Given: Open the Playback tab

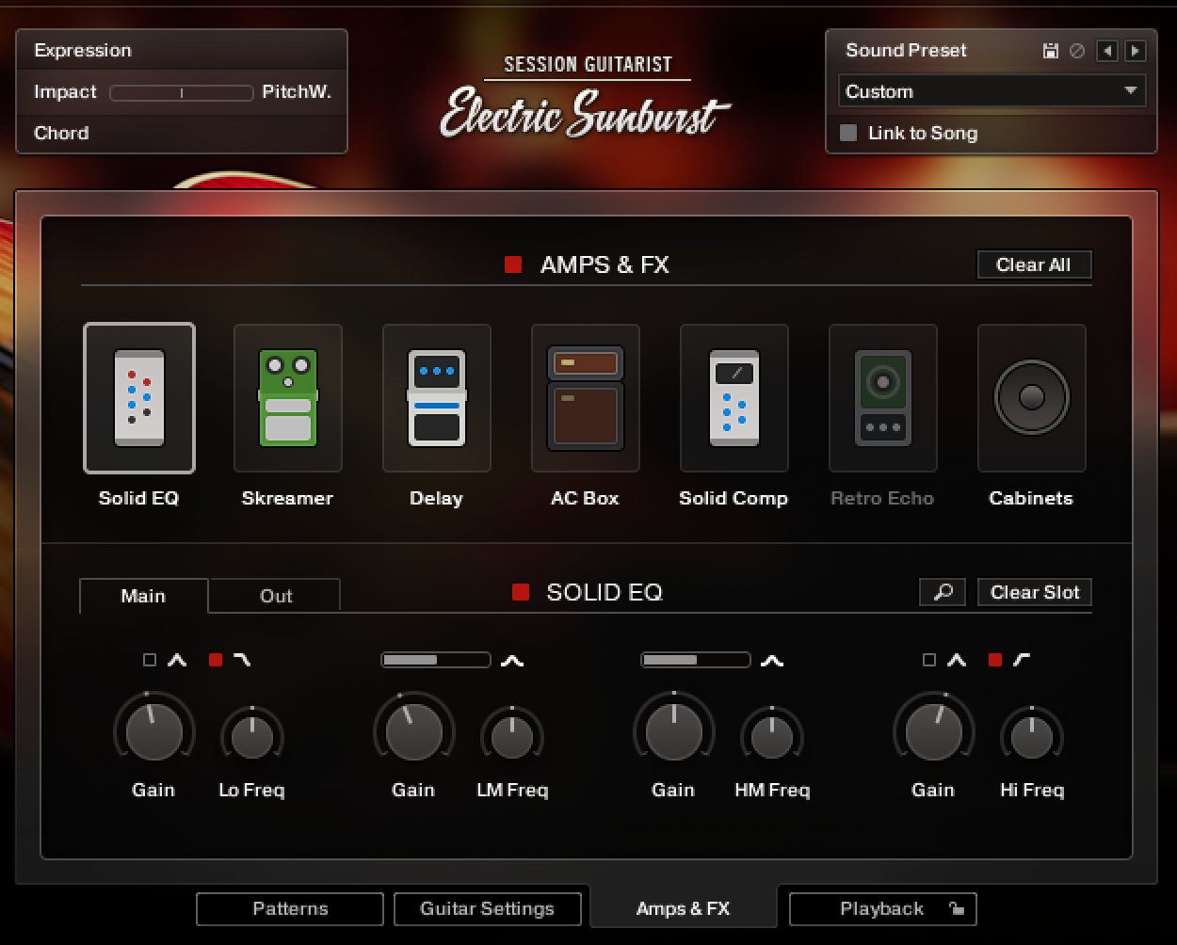Looking at the screenshot, I should pyautogui.click(x=882, y=909).
